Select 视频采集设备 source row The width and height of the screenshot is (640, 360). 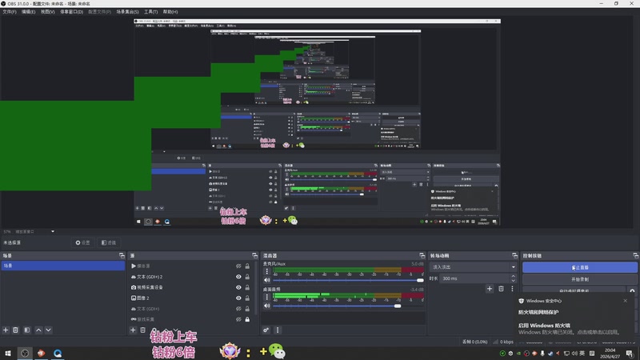[x=190, y=287]
